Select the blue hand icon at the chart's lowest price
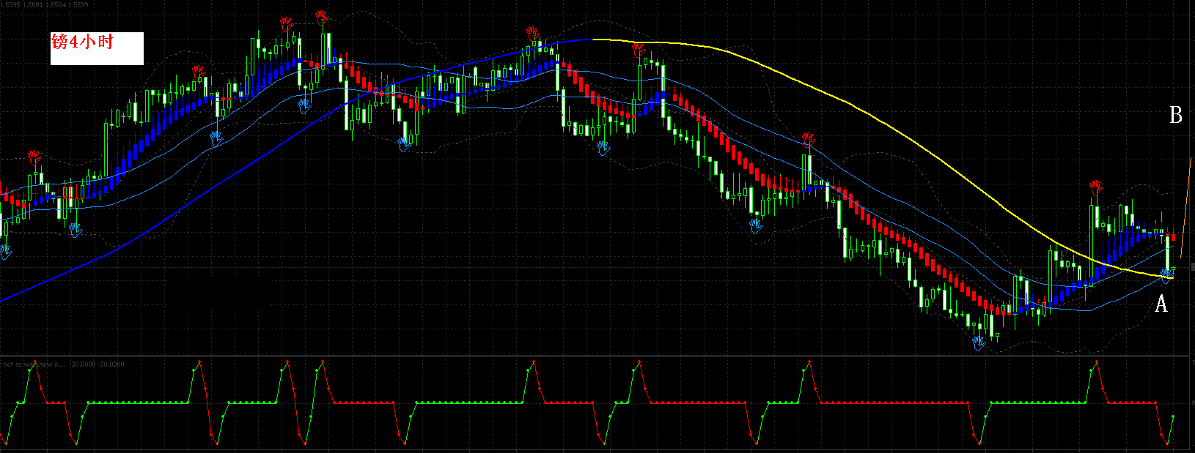Viewport: 1195px width, 453px height. (x=979, y=342)
